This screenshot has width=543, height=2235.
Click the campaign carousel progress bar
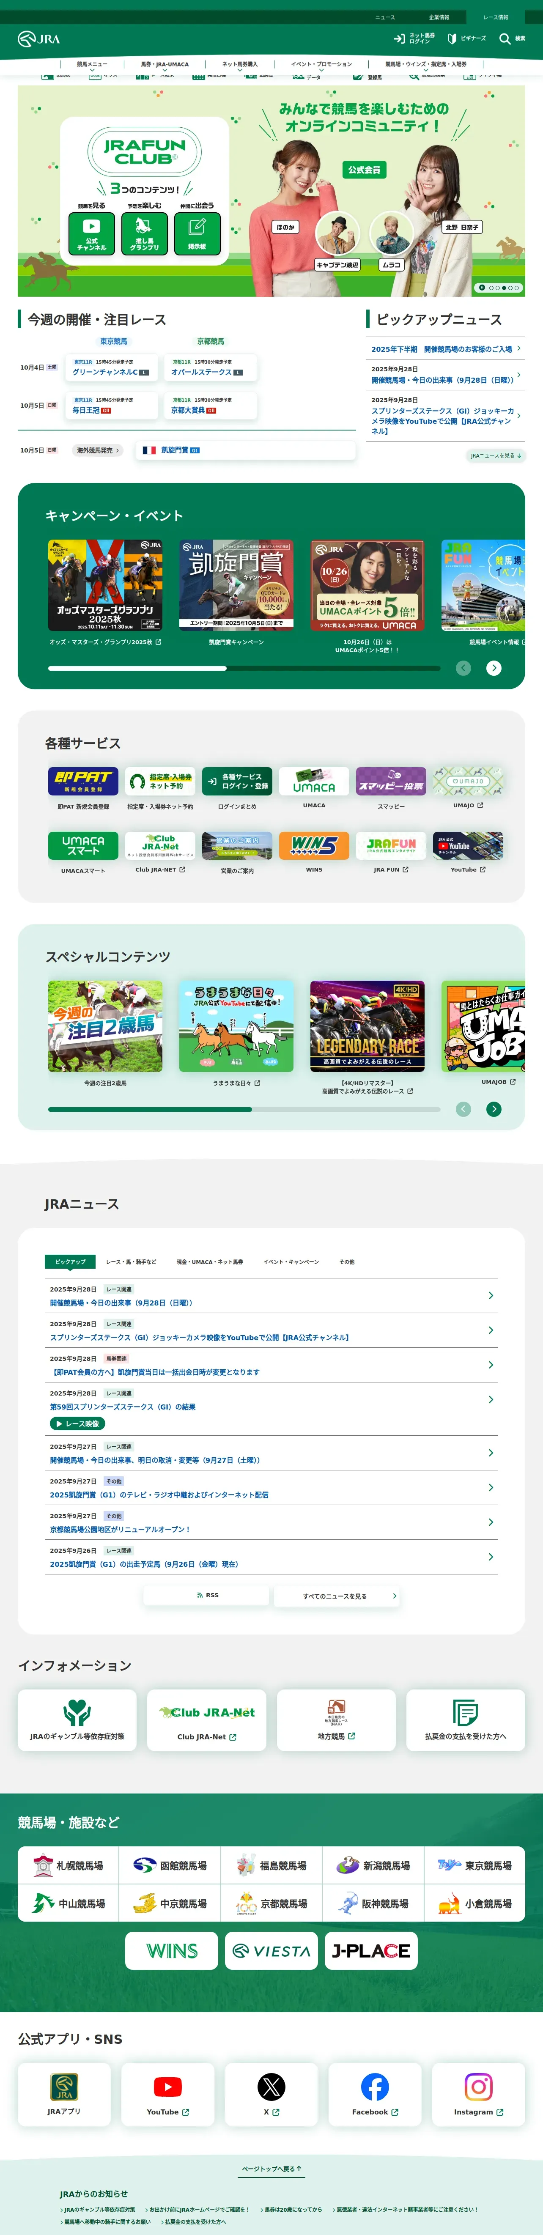pyautogui.click(x=244, y=668)
